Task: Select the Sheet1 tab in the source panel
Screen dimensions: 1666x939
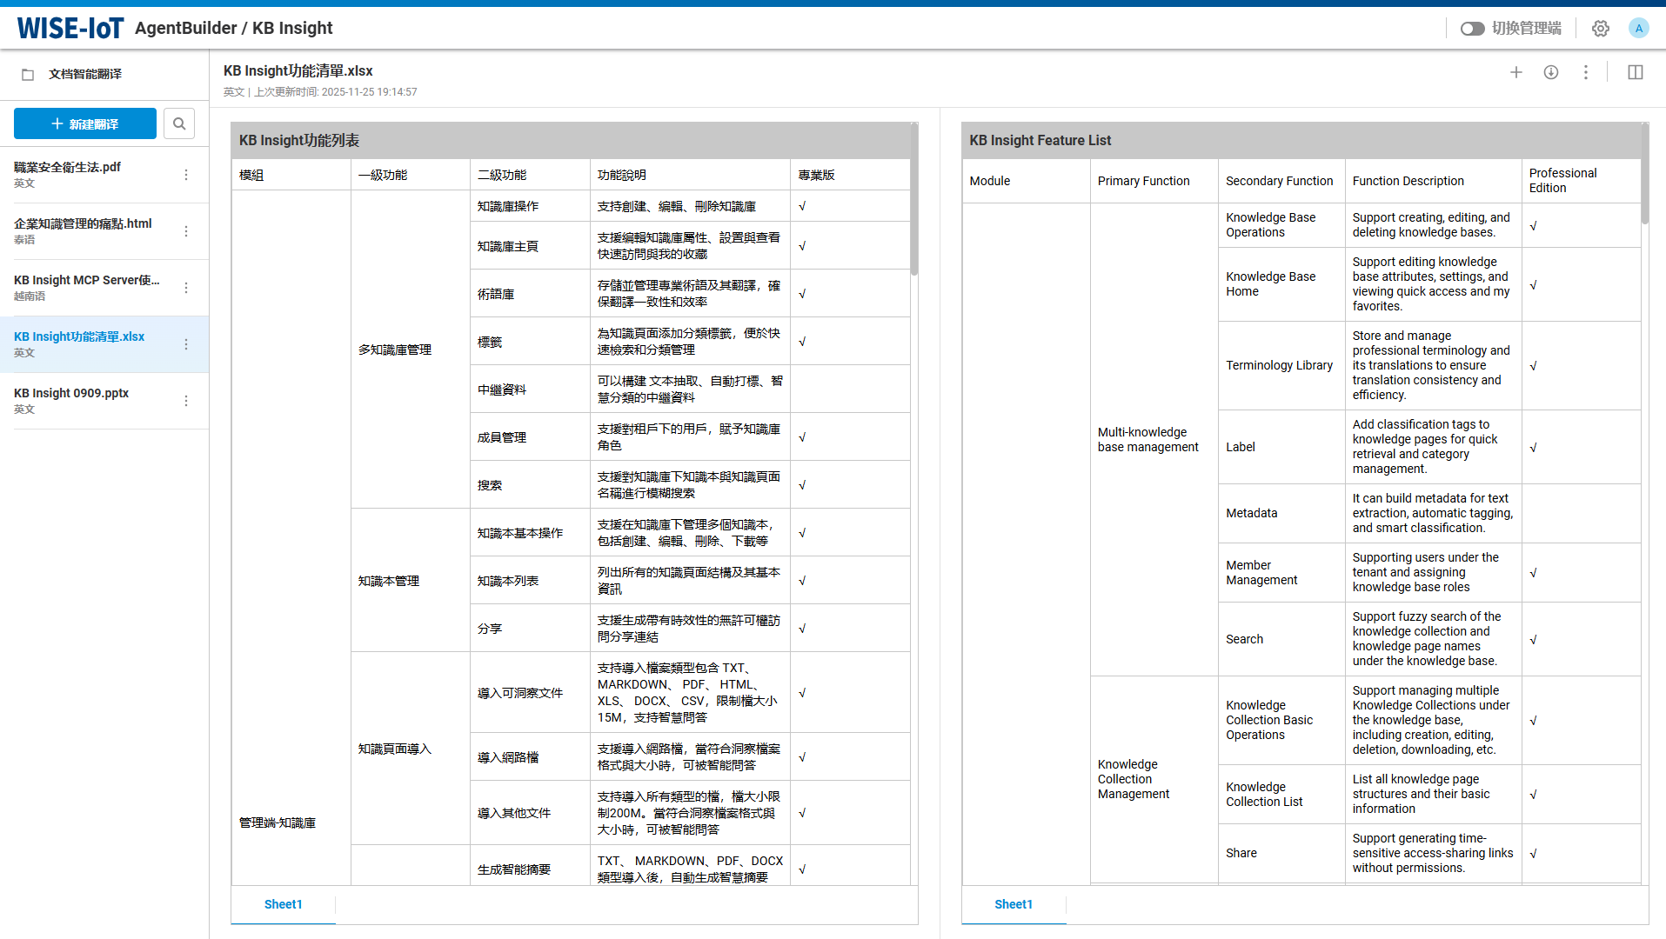Action: pyautogui.click(x=283, y=904)
